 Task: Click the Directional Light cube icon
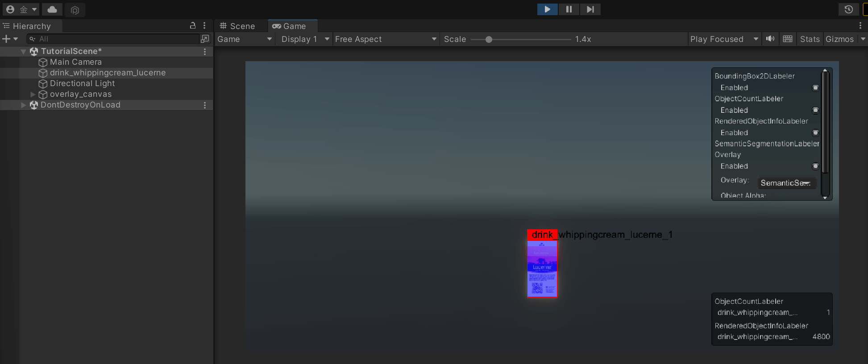(43, 84)
